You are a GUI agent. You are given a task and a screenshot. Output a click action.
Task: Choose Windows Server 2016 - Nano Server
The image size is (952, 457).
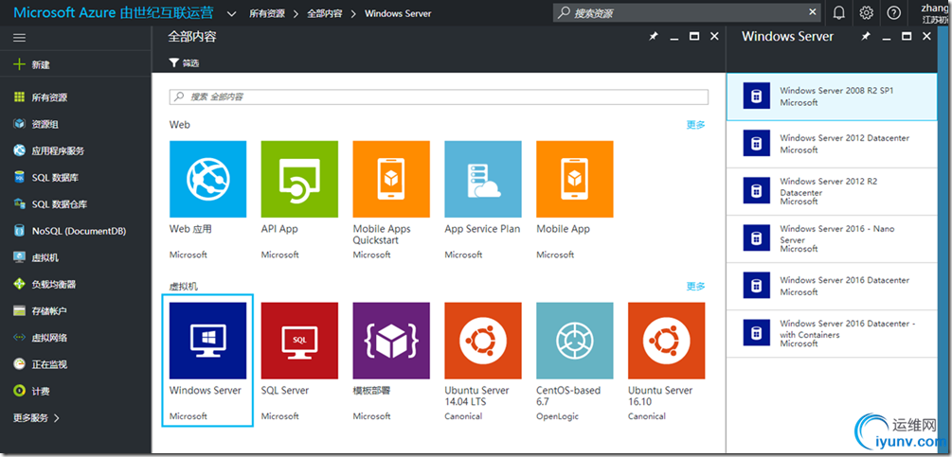[x=832, y=238]
